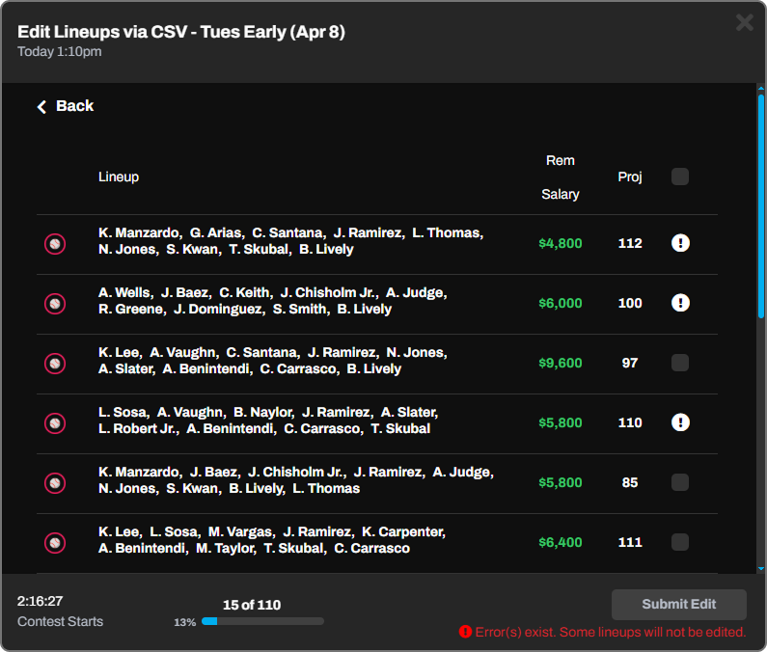The height and width of the screenshot is (652, 767).
Task: Go back using the Back chevron
Action: click(x=42, y=106)
